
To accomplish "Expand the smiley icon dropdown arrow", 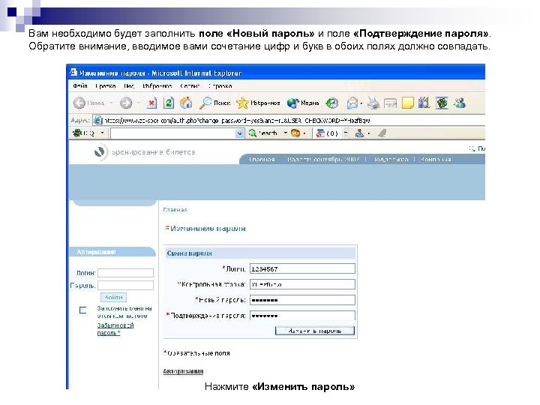I will pyautogui.click(x=304, y=133).
